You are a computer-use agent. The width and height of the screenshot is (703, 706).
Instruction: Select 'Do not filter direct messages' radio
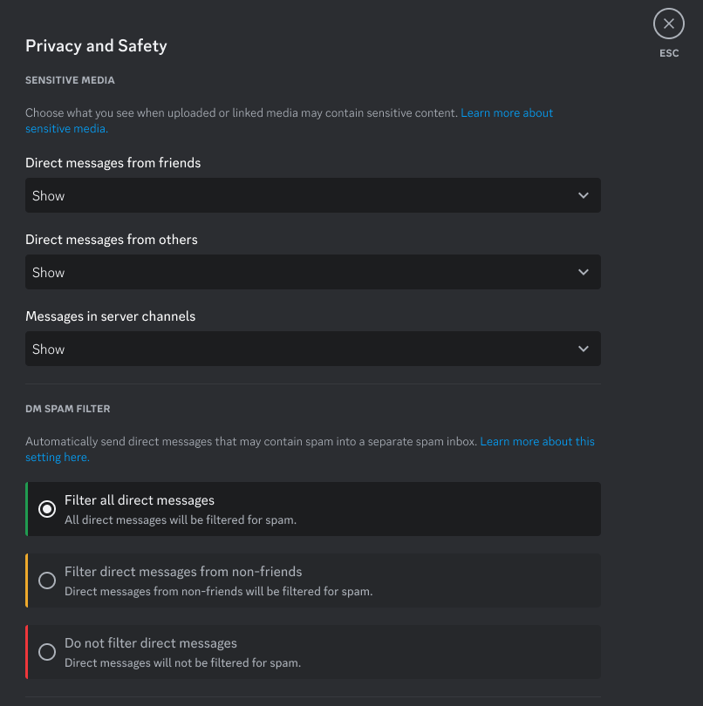point(47,652)
